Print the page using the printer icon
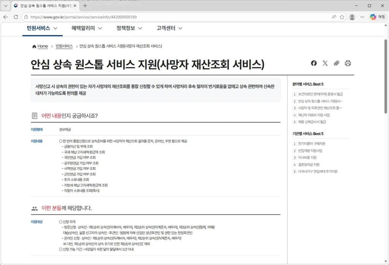 [348, 63]
